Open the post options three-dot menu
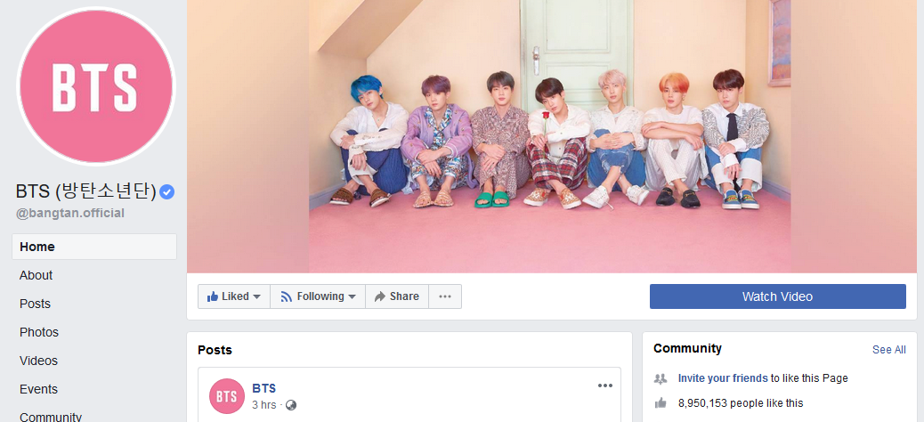Image resolution: width=924 pixels, height=422 pixels. [605, 385]
